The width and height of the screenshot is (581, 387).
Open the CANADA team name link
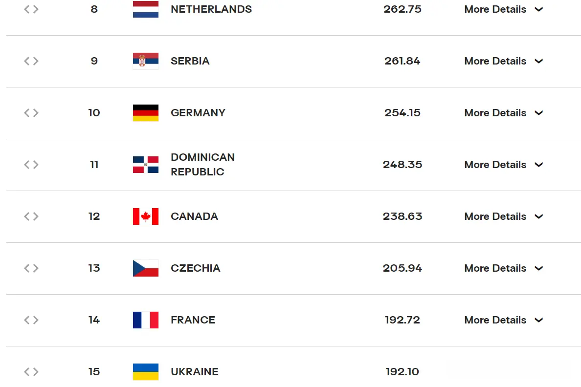point(194,216)
